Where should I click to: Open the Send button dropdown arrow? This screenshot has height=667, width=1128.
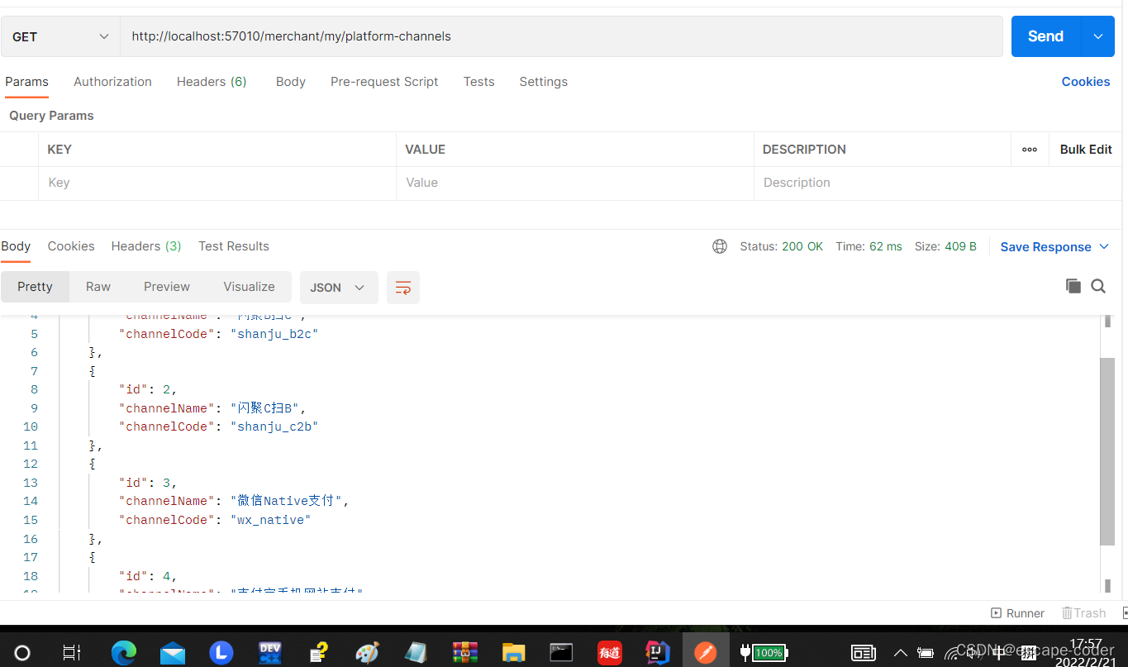click(x=1097, y=36)
